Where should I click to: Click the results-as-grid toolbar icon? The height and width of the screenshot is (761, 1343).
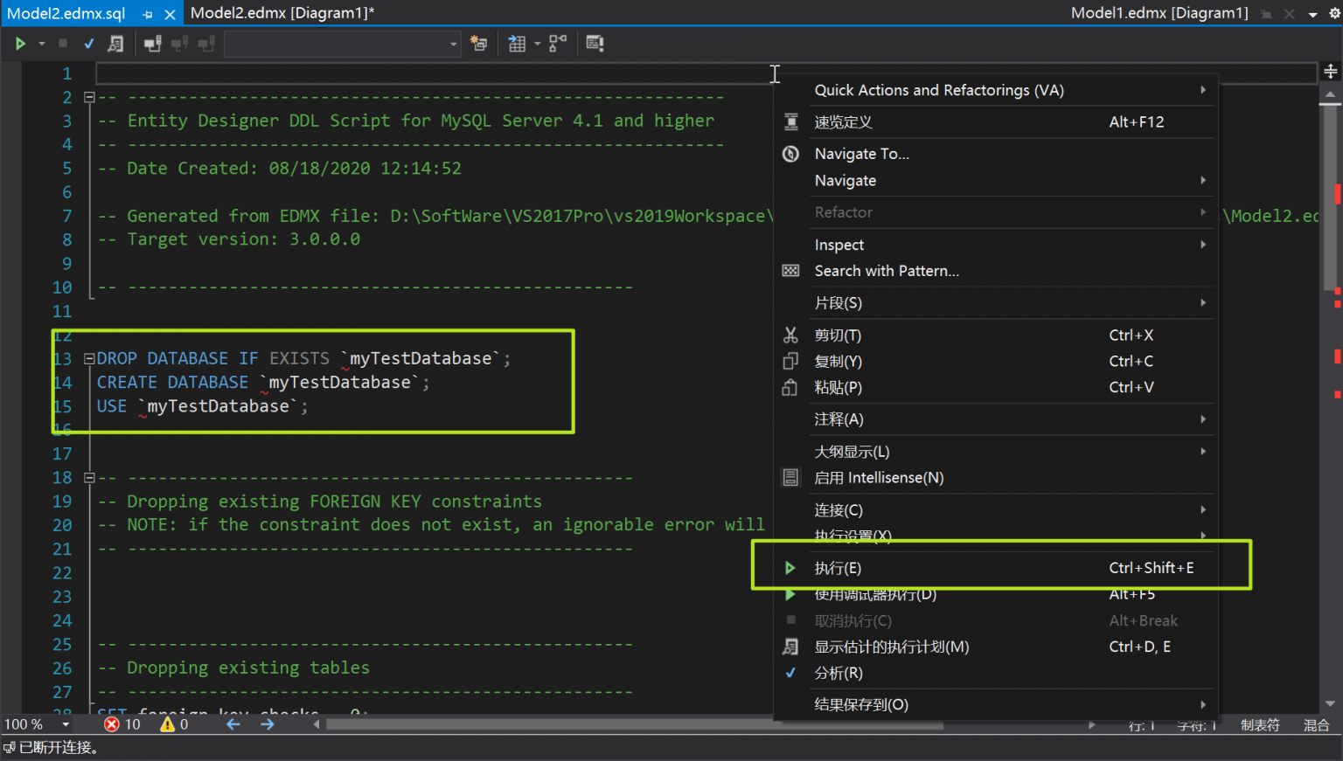[517, 44]
